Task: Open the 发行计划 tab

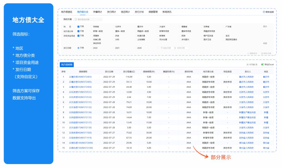Action: [x=139, y=12]
